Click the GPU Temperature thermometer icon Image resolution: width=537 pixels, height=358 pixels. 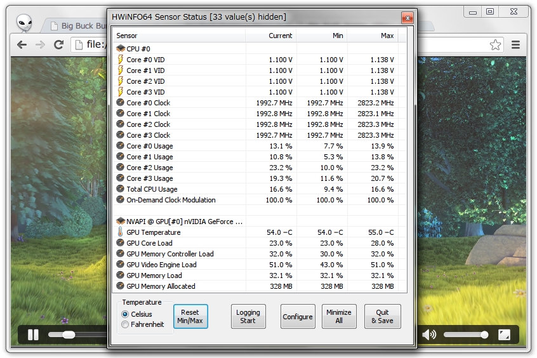[120, 232]
